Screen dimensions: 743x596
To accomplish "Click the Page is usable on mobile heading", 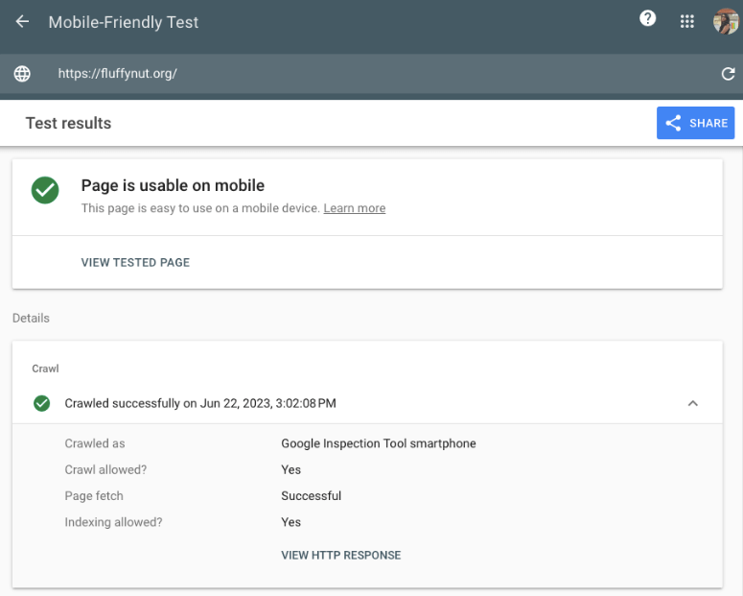I will pos(173,185).
